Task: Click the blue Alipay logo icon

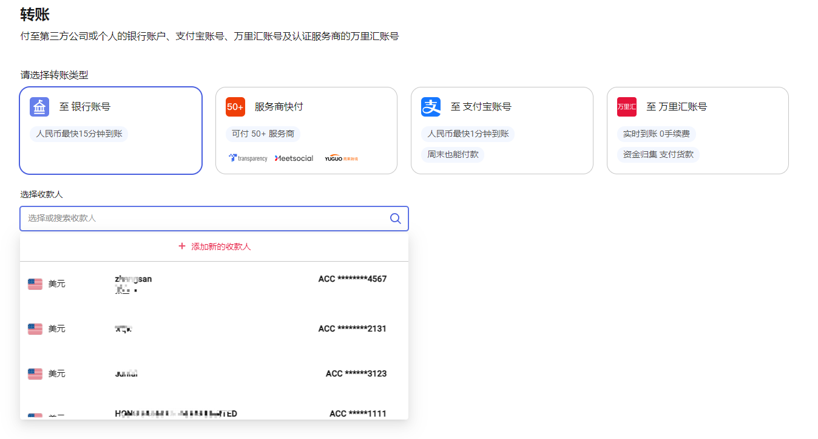Action: point(431,107)
